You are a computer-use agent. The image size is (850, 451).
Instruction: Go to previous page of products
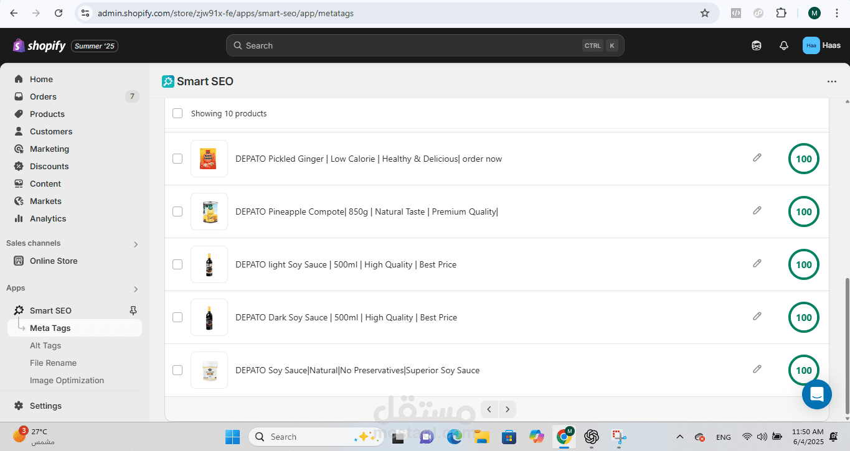click(x=489, y=409)
